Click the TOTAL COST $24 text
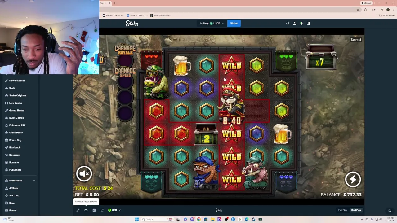Image resolution: width=397 pixels, height=223 pixels. [94, 188]
